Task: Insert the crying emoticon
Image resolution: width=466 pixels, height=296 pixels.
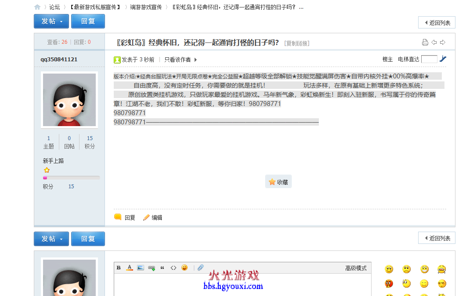Action: [442, 269]
